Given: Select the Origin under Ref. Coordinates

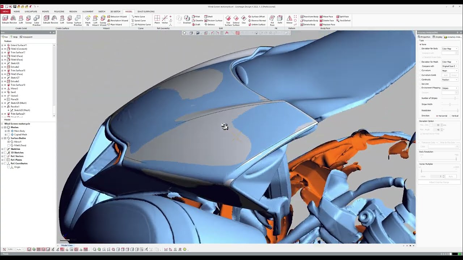Looking at the screenshot, I should 17,167.
